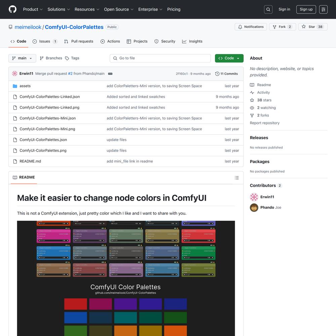Click the book icon beside Readme
The width and height of the screenshot is (336, 336).
[252, 85]
